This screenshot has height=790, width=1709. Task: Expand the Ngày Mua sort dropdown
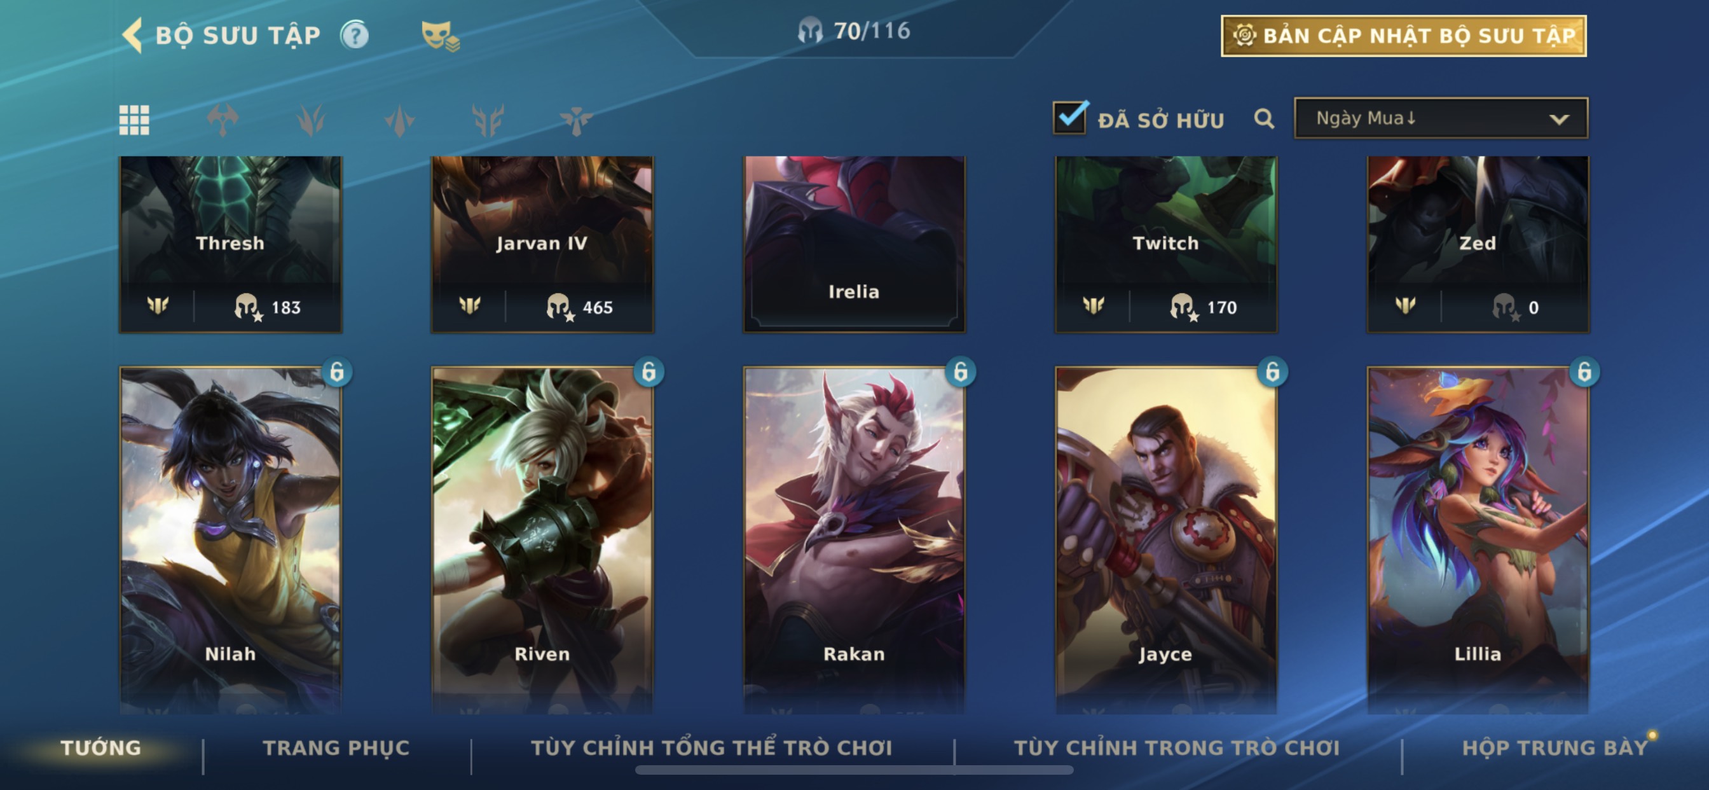[1440, 118]
